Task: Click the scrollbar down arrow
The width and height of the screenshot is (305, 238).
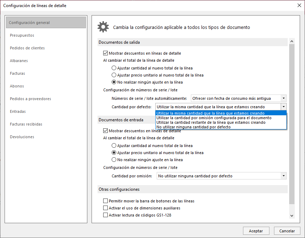Action: [292, 215]
